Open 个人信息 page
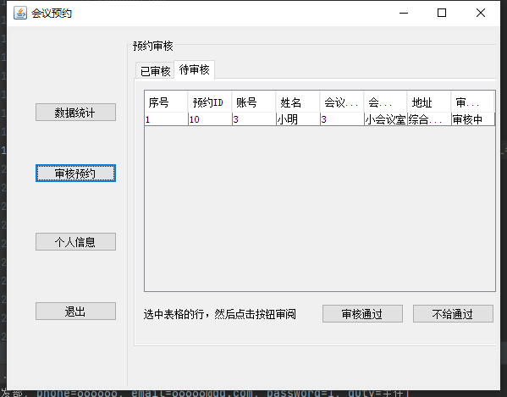Image resolution: width=507 pixels, height=397 pixels. point(75,241)
